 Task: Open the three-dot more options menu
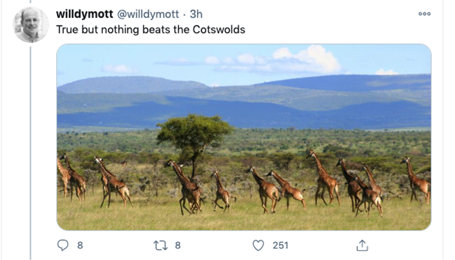424,14
